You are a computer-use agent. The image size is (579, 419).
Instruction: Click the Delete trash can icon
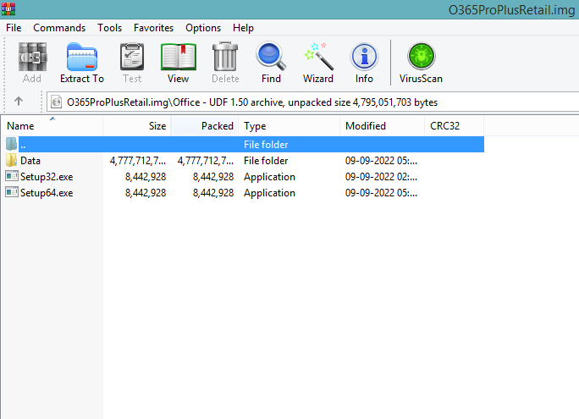(x=225, y=58)
